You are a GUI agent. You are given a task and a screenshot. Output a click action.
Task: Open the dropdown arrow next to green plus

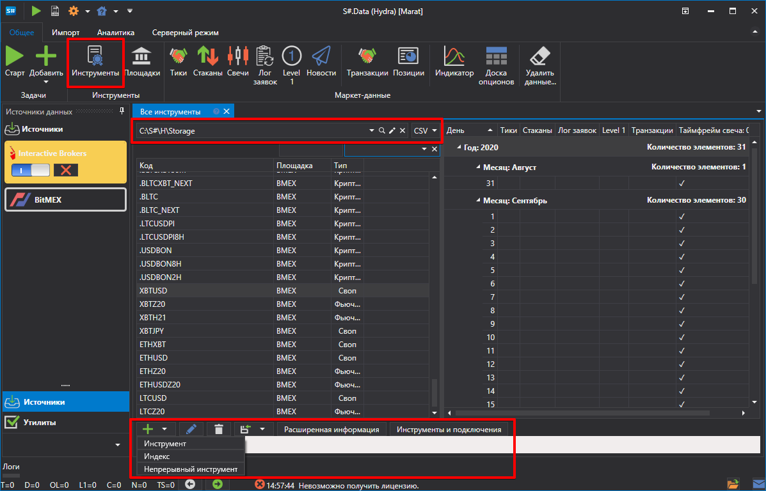pos(164,429)
